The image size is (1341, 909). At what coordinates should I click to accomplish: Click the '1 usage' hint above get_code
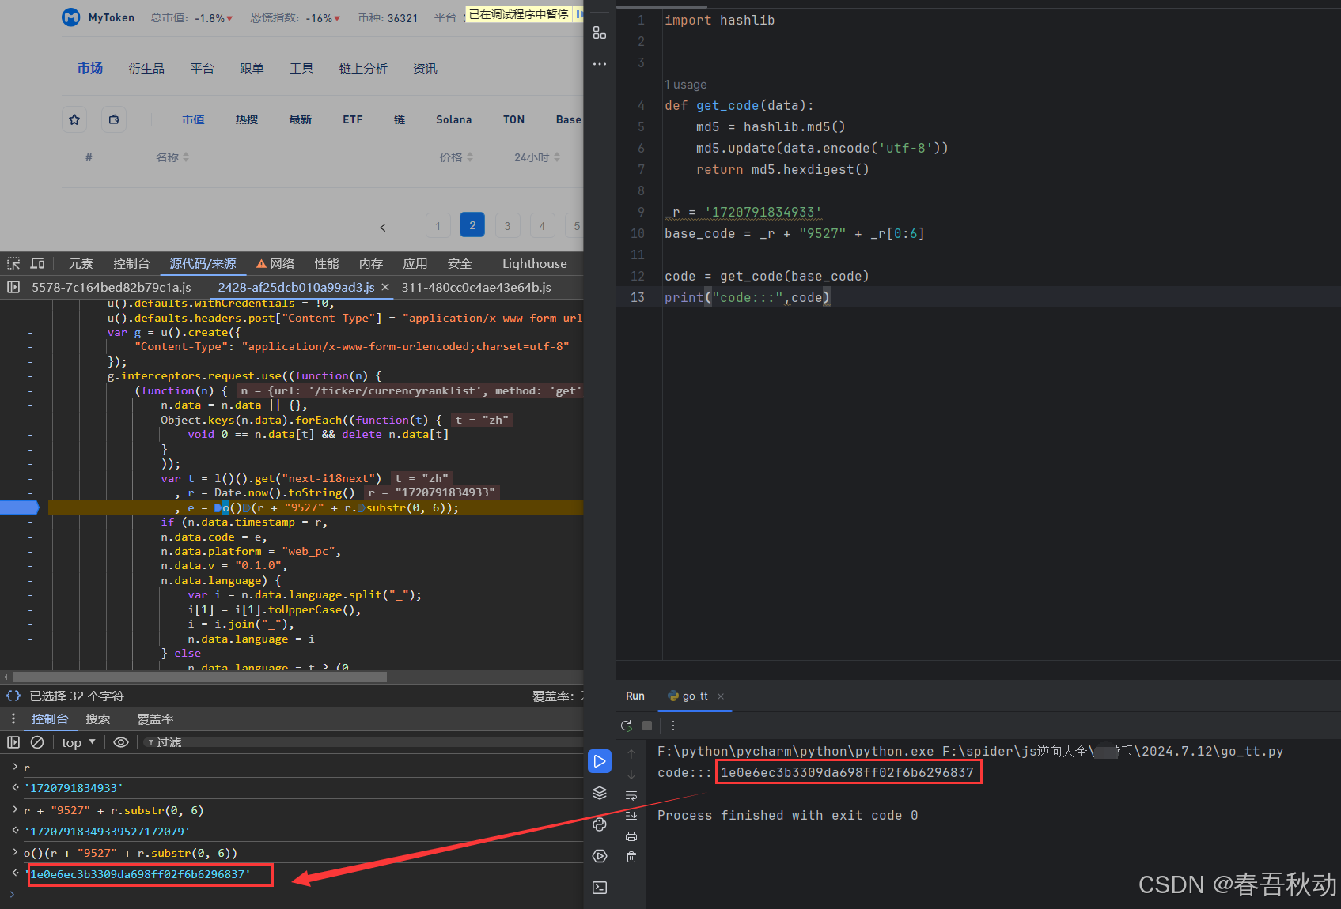(x=686, y=85)
